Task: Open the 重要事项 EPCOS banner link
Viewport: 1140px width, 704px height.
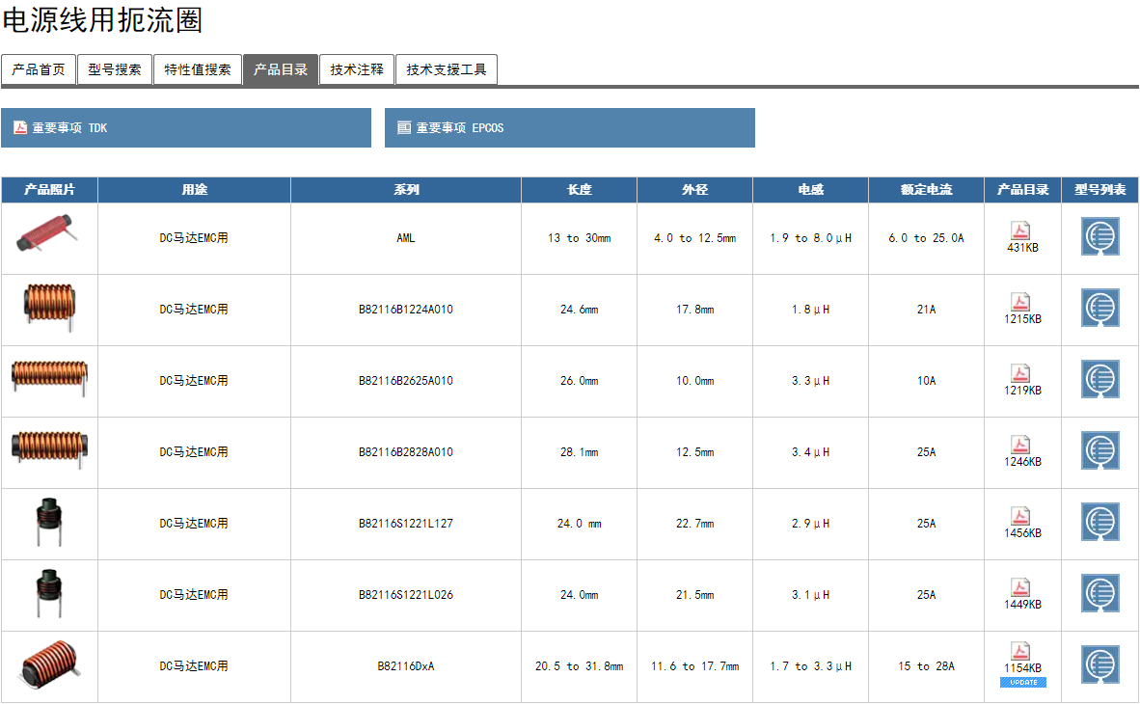Action: pyautogui.click(x=569, y=127)
